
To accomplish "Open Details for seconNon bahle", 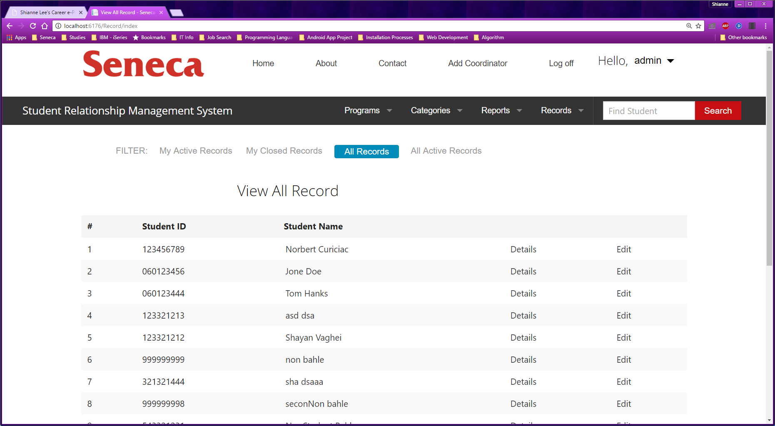I will click(x=523, y=404).
